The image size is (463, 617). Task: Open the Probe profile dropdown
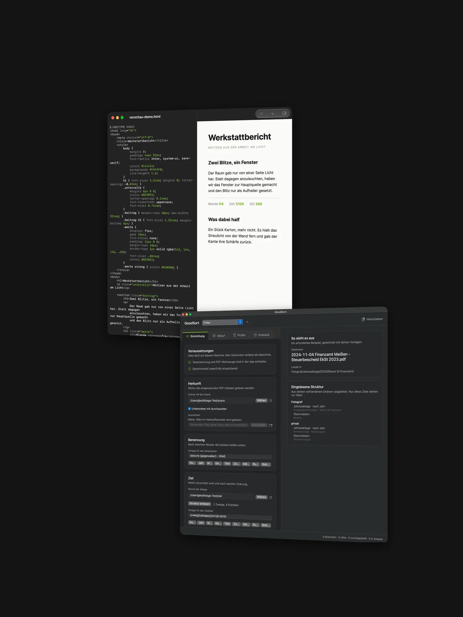(x=223, y=322)
